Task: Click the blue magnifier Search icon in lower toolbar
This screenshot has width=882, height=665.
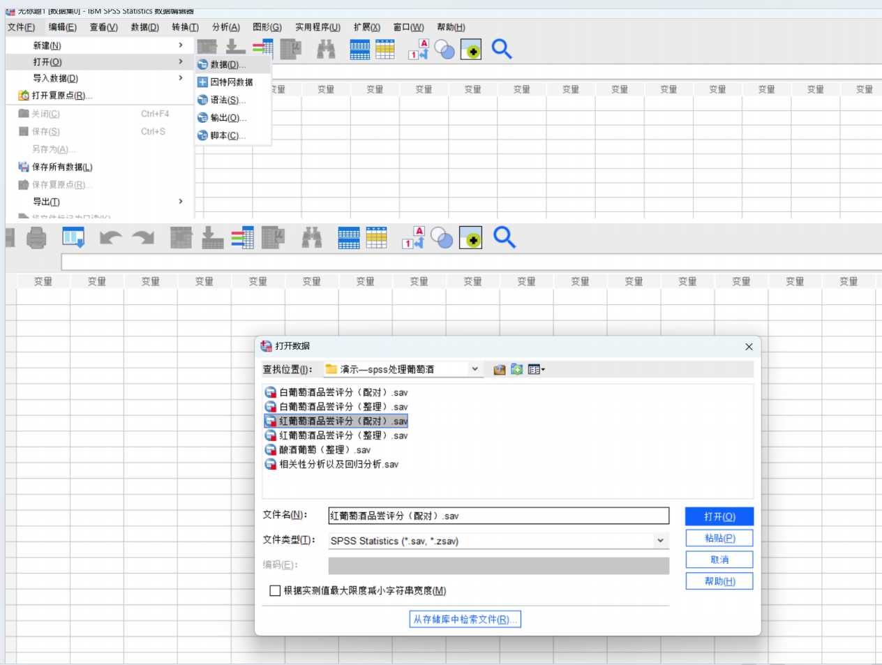Action: [504, 238]
